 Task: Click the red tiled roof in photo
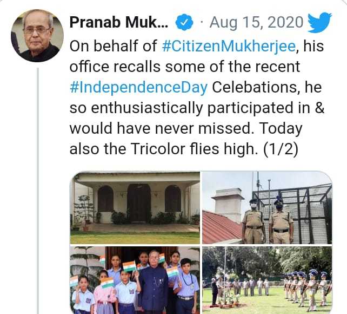point(221,228)
